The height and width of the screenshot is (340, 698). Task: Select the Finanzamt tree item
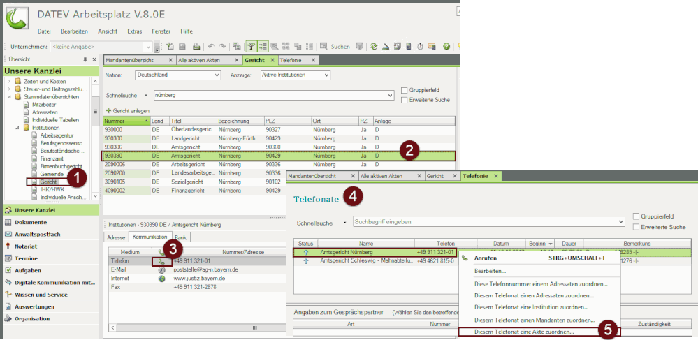pos(52,158)
